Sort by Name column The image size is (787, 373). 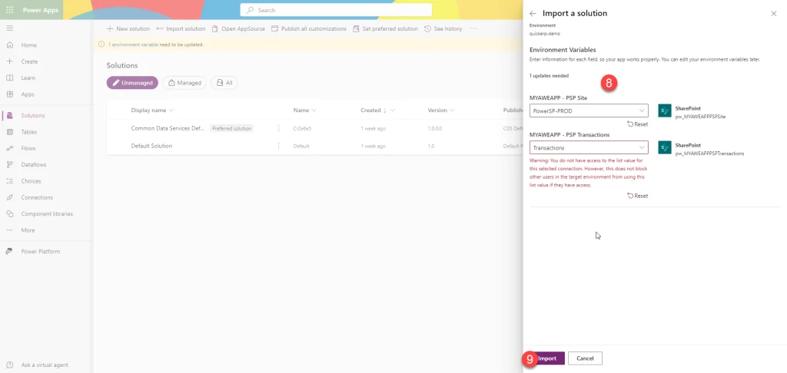[x=304, y=111]
